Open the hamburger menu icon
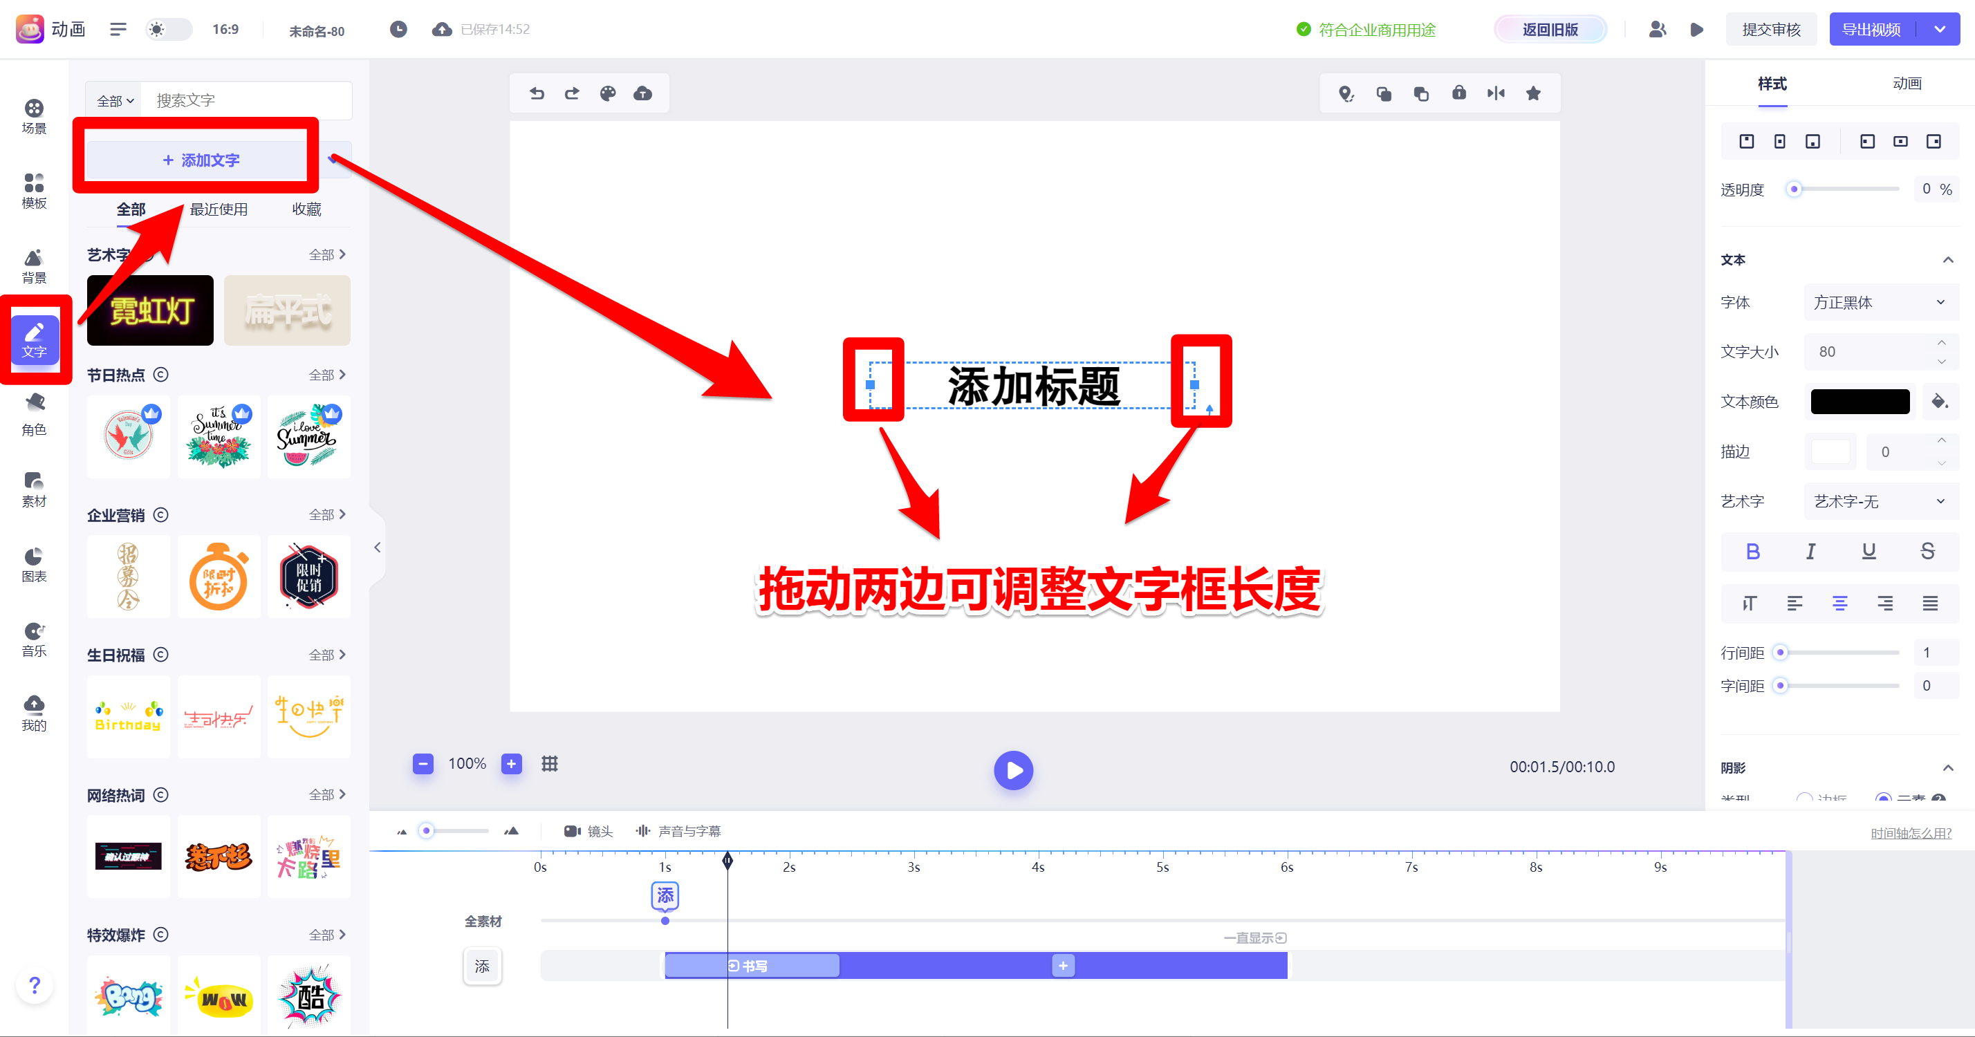Image resolution: width=1975 pixels, height=1037 pixels. (x=118, y=29)
